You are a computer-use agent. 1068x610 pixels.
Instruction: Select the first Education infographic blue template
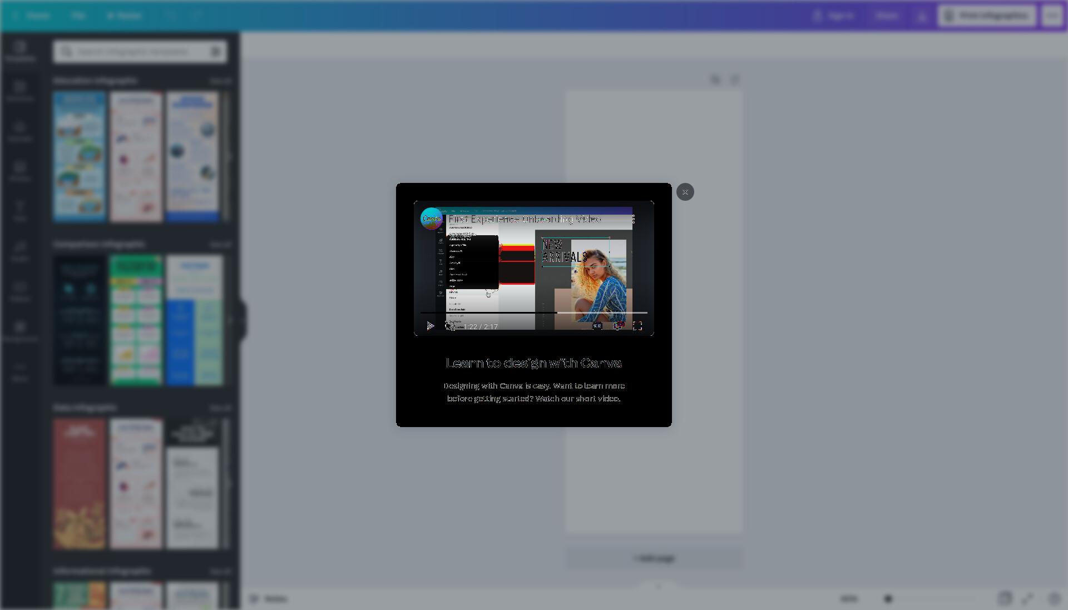(80, 157)
